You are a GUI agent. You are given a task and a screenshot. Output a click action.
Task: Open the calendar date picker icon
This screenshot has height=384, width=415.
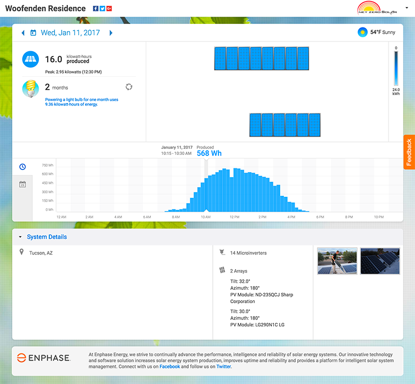33,33
